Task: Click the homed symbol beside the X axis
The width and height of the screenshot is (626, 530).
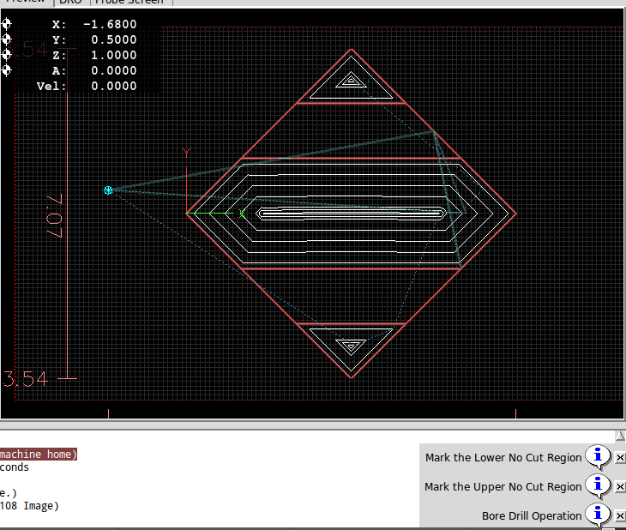Action: tap(7, 25)
